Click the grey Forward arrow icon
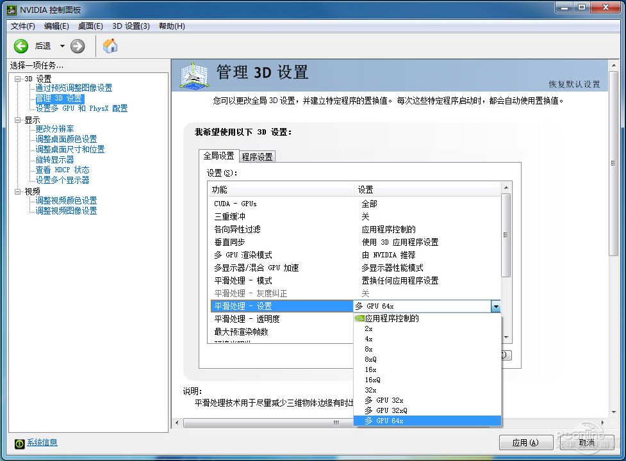The height and width of the screenshot is (461, 626). click(x=78, y=46)
